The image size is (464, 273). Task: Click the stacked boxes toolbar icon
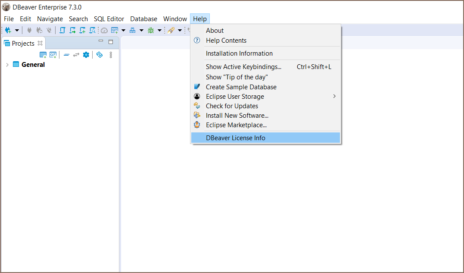click(133, 30)
